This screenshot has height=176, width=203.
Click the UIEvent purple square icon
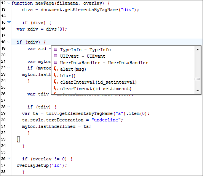pyautogui.click(x=56, y=56)
